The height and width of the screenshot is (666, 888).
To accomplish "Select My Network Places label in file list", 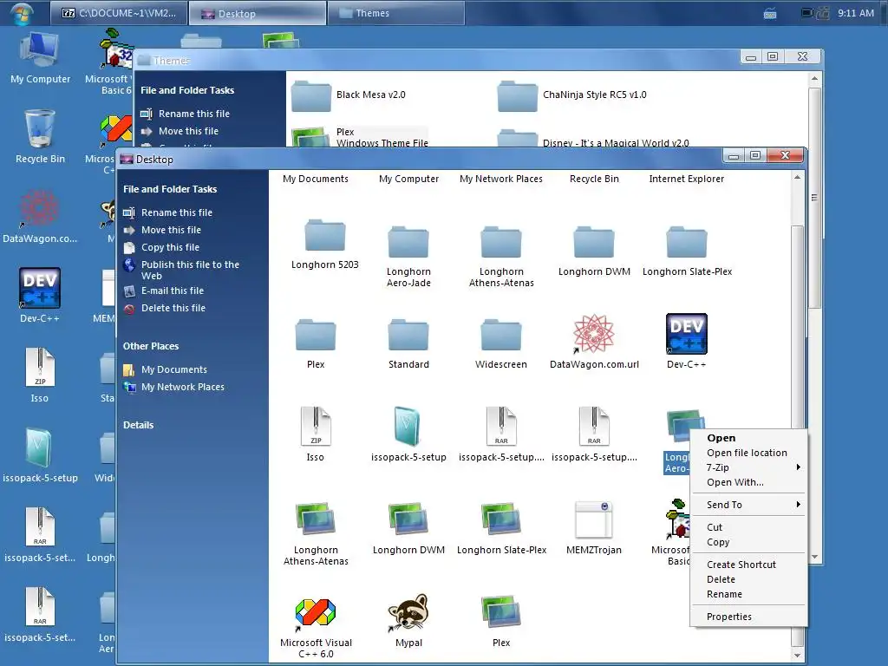I will click(501, 179).
